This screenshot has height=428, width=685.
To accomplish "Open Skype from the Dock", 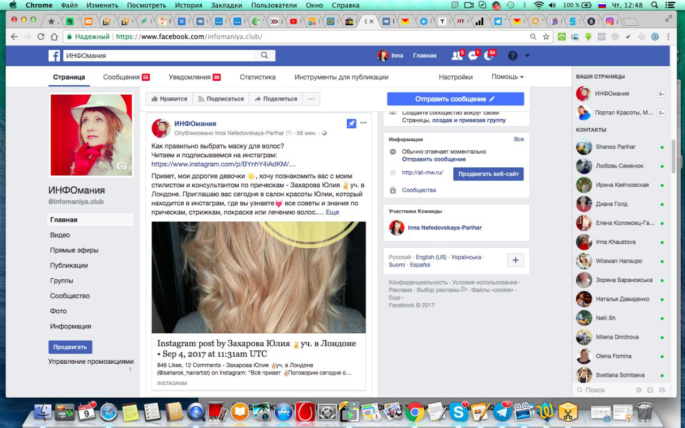I will [x=459, y=411].
